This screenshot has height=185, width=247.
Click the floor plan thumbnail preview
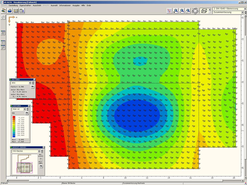pos(24,164)
